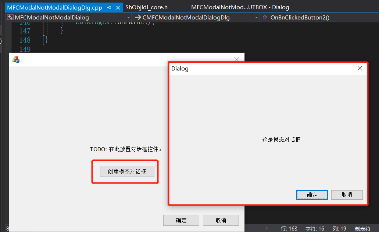Close the main MFC application window

(237, 59)
